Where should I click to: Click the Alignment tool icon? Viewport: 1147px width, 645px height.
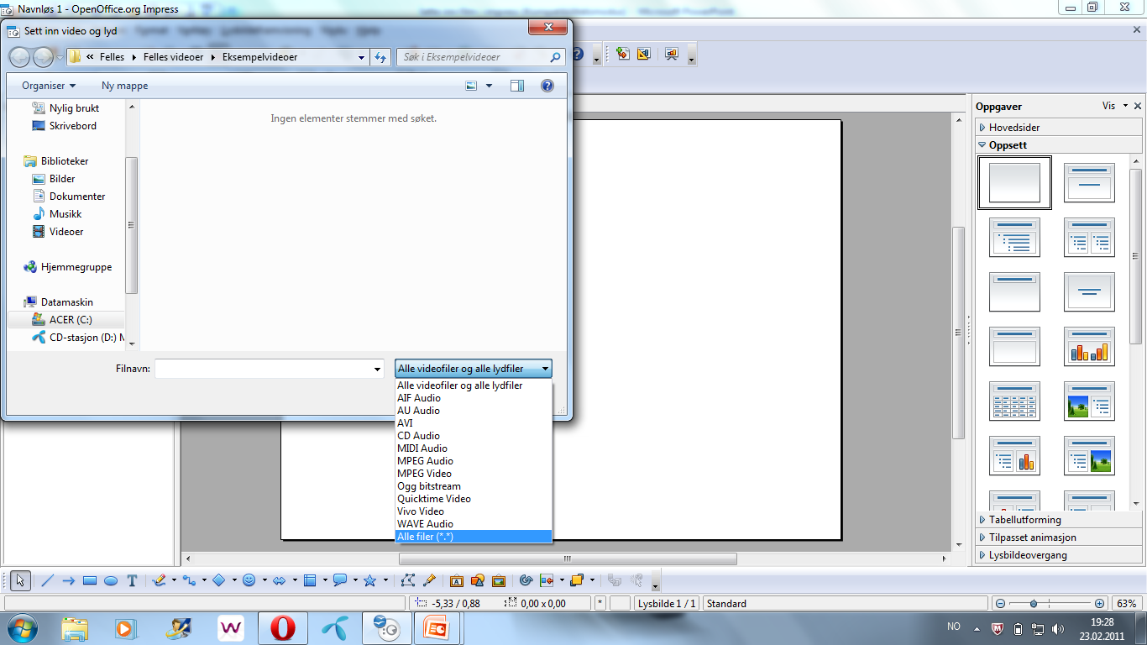coord(547,580)
